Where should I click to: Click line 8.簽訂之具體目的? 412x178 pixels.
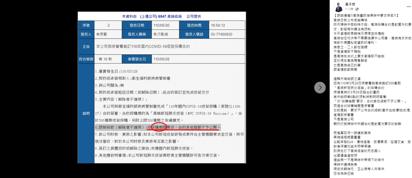click(x=144, y=148)
